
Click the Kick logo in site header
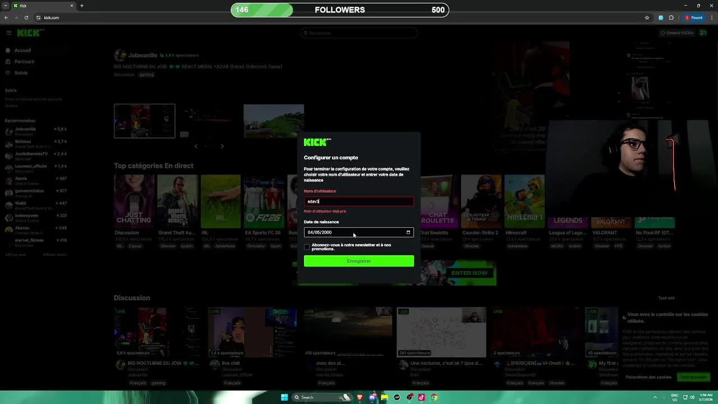tap(29, 33)
